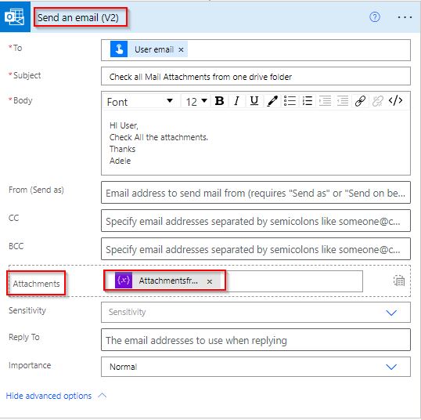Open the action's three-dot menu
This screenshot has height=420, width=421.
405,17
